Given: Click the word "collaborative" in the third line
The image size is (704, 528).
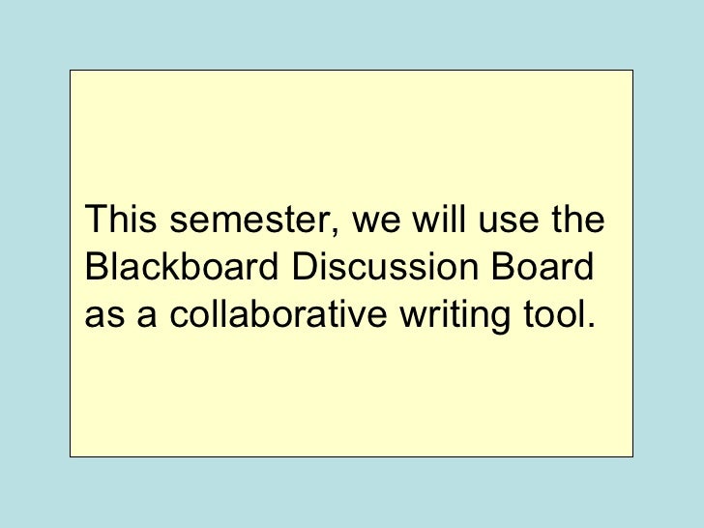Looking at the screenshot, I should (278, 313).
